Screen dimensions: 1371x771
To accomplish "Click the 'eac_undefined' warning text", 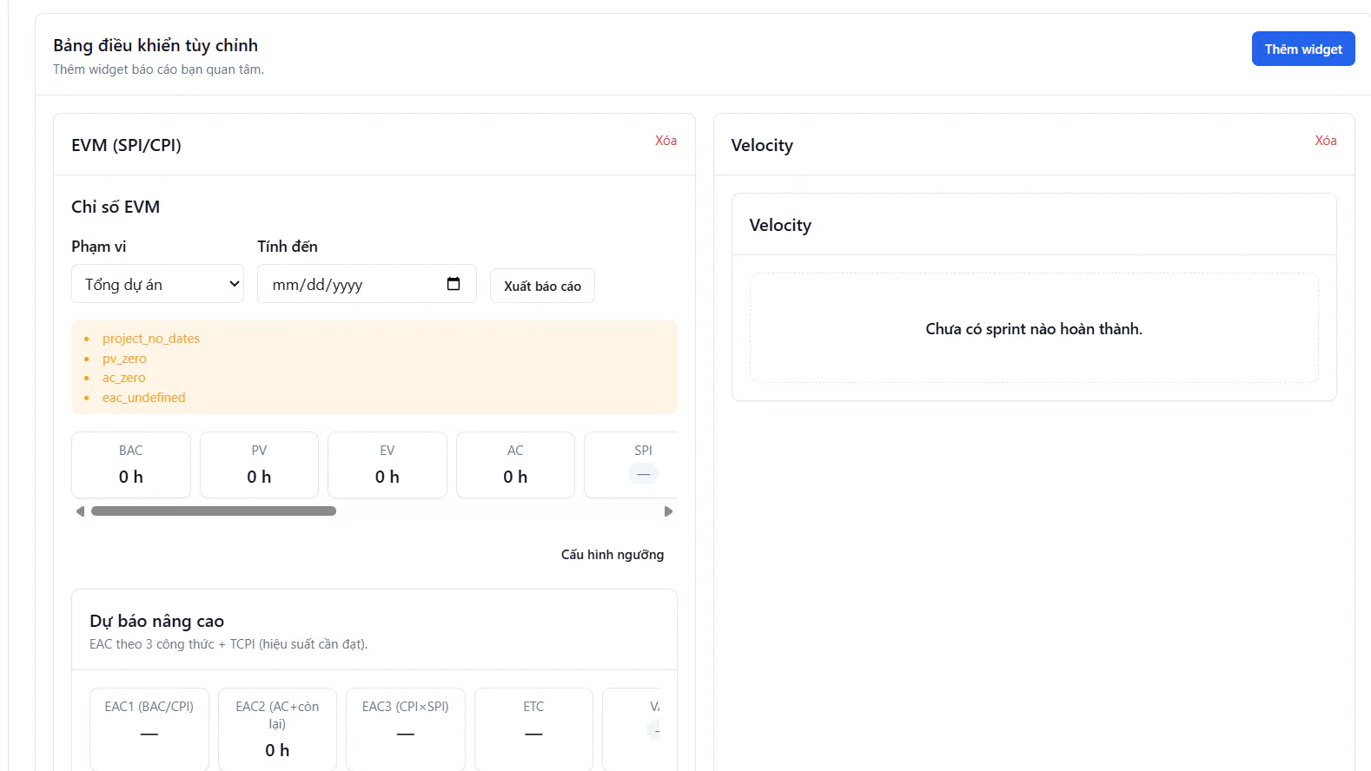I will [x=144, y=398].
